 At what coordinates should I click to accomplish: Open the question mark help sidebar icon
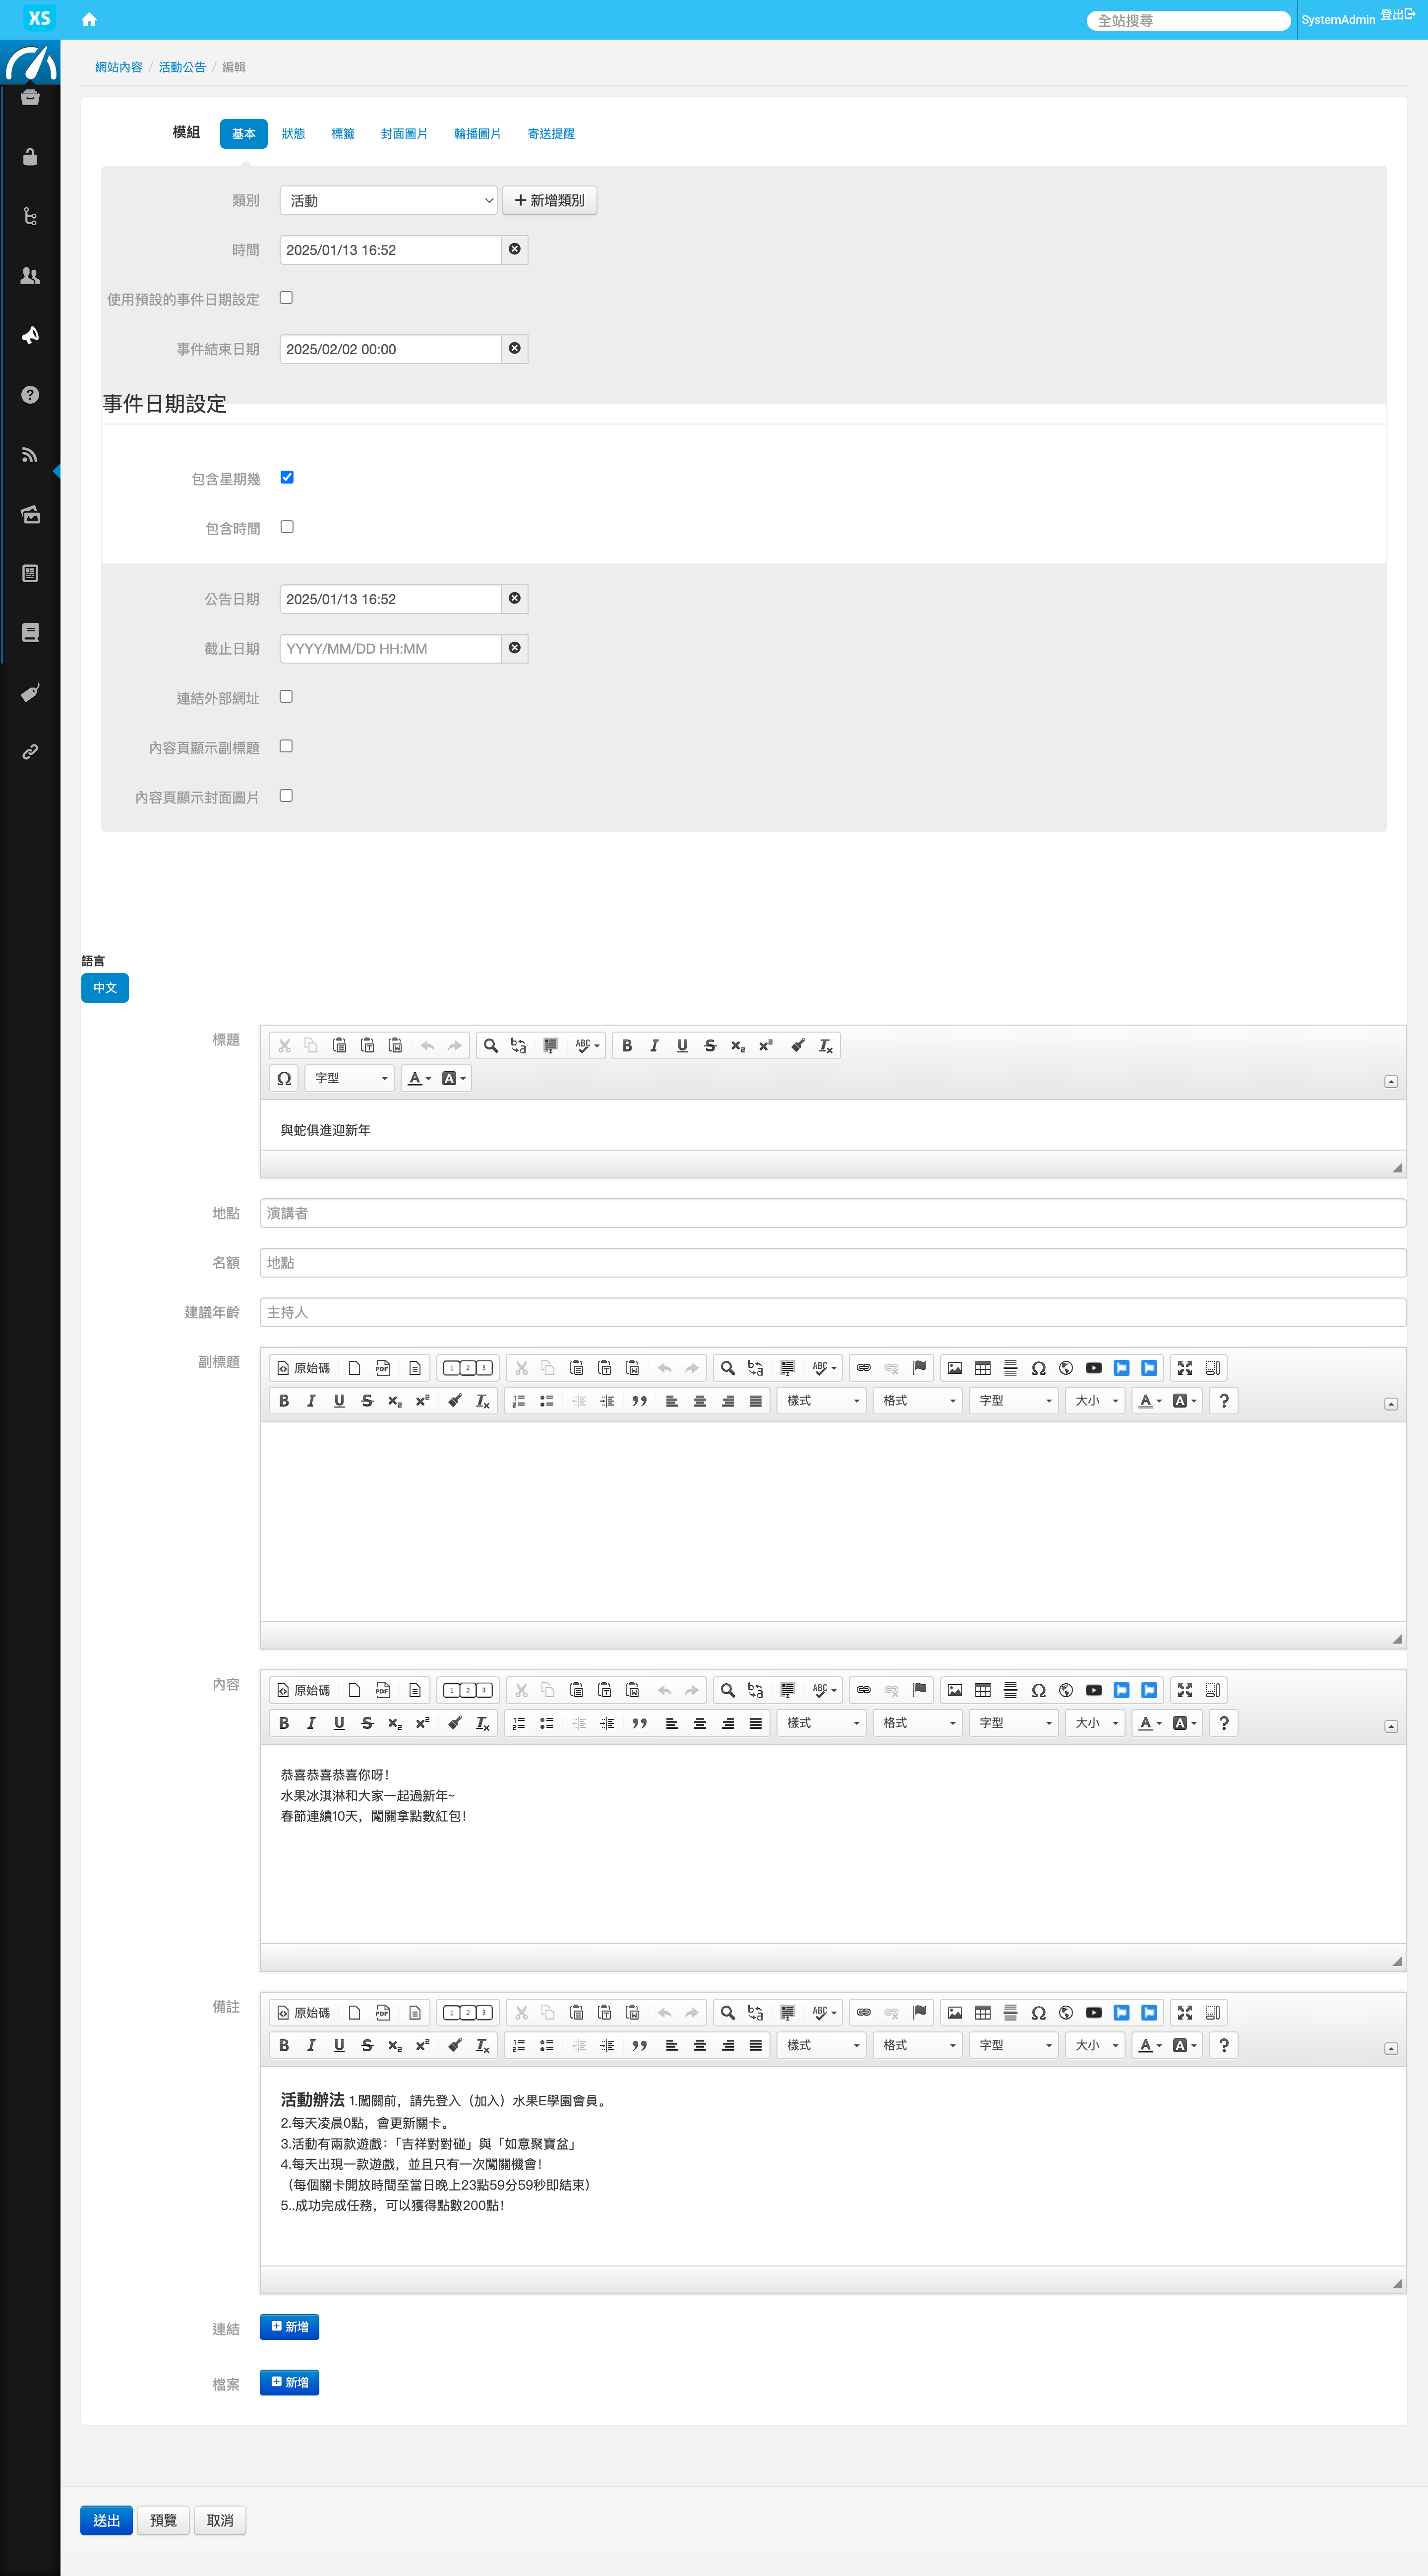(x=30, y=395)
